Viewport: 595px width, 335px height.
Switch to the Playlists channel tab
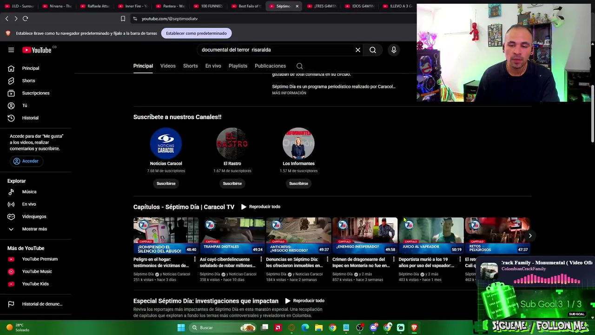click(x=238, y=66)
